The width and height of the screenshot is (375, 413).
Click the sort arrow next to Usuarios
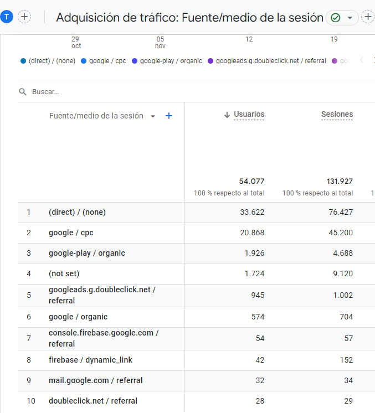(227, 115)
